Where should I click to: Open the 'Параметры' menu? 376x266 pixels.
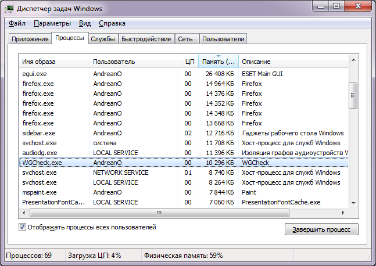(52, 23)
